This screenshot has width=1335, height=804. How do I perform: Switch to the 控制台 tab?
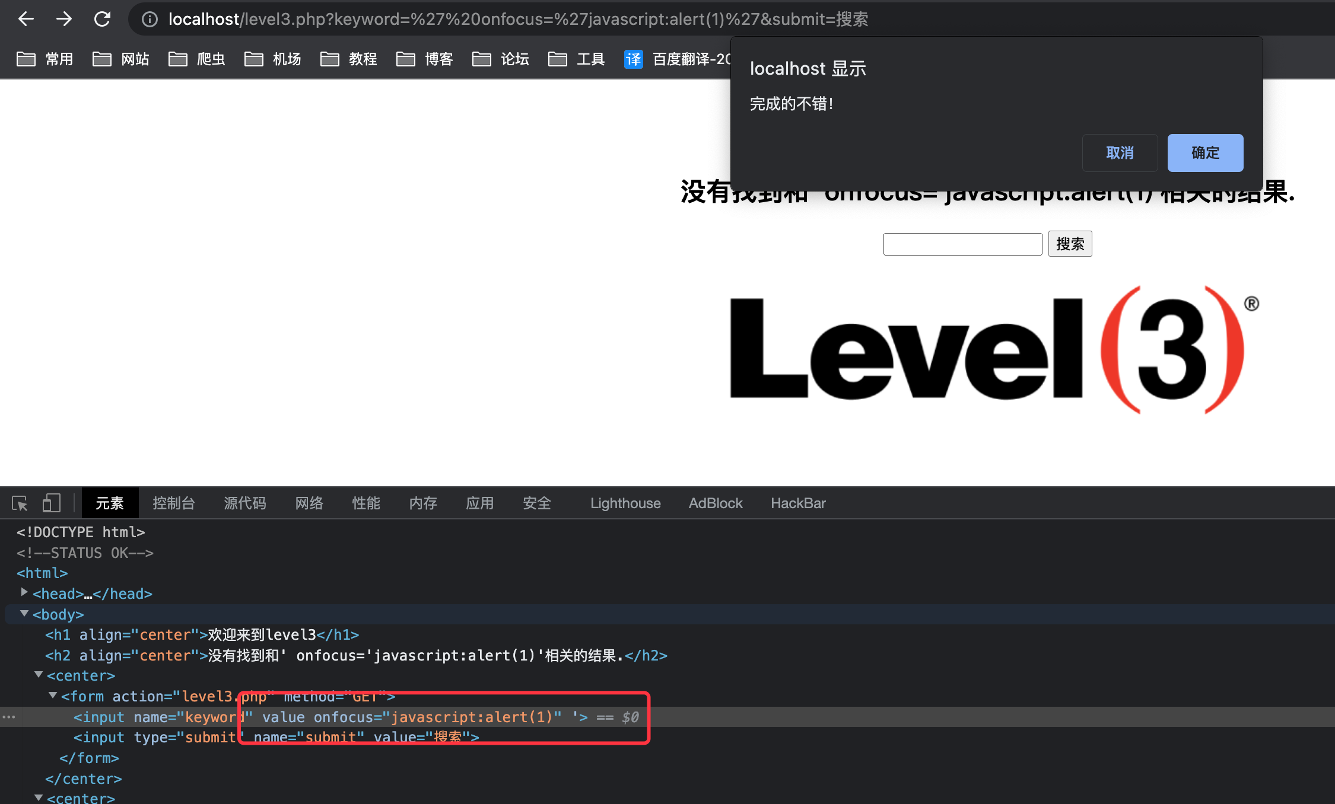pos(173,503)
